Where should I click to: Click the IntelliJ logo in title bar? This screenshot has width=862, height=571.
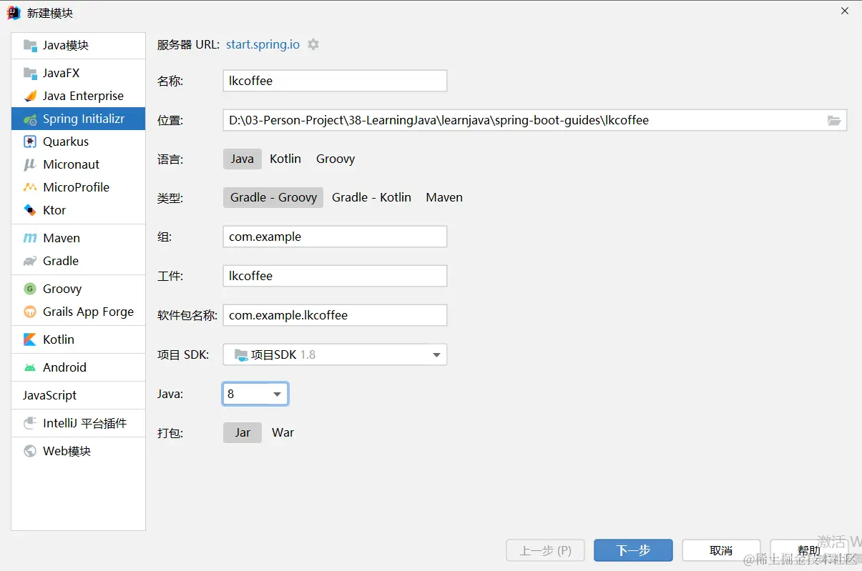(14, 13)
